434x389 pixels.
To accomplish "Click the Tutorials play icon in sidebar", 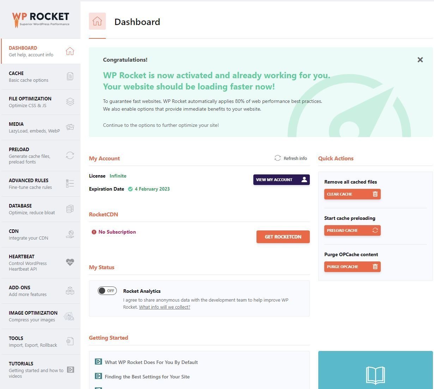I will [71, 369].
